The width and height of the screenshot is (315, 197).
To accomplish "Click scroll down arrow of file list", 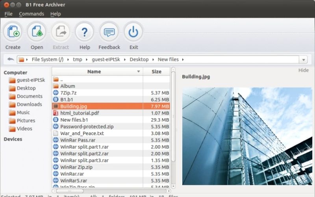I will 173,186.
